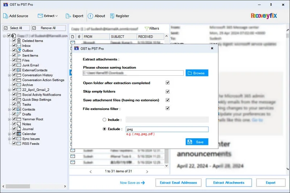Click Remove All in folder panel
This screenshot has width=290, height=193.
click(49, 28)
